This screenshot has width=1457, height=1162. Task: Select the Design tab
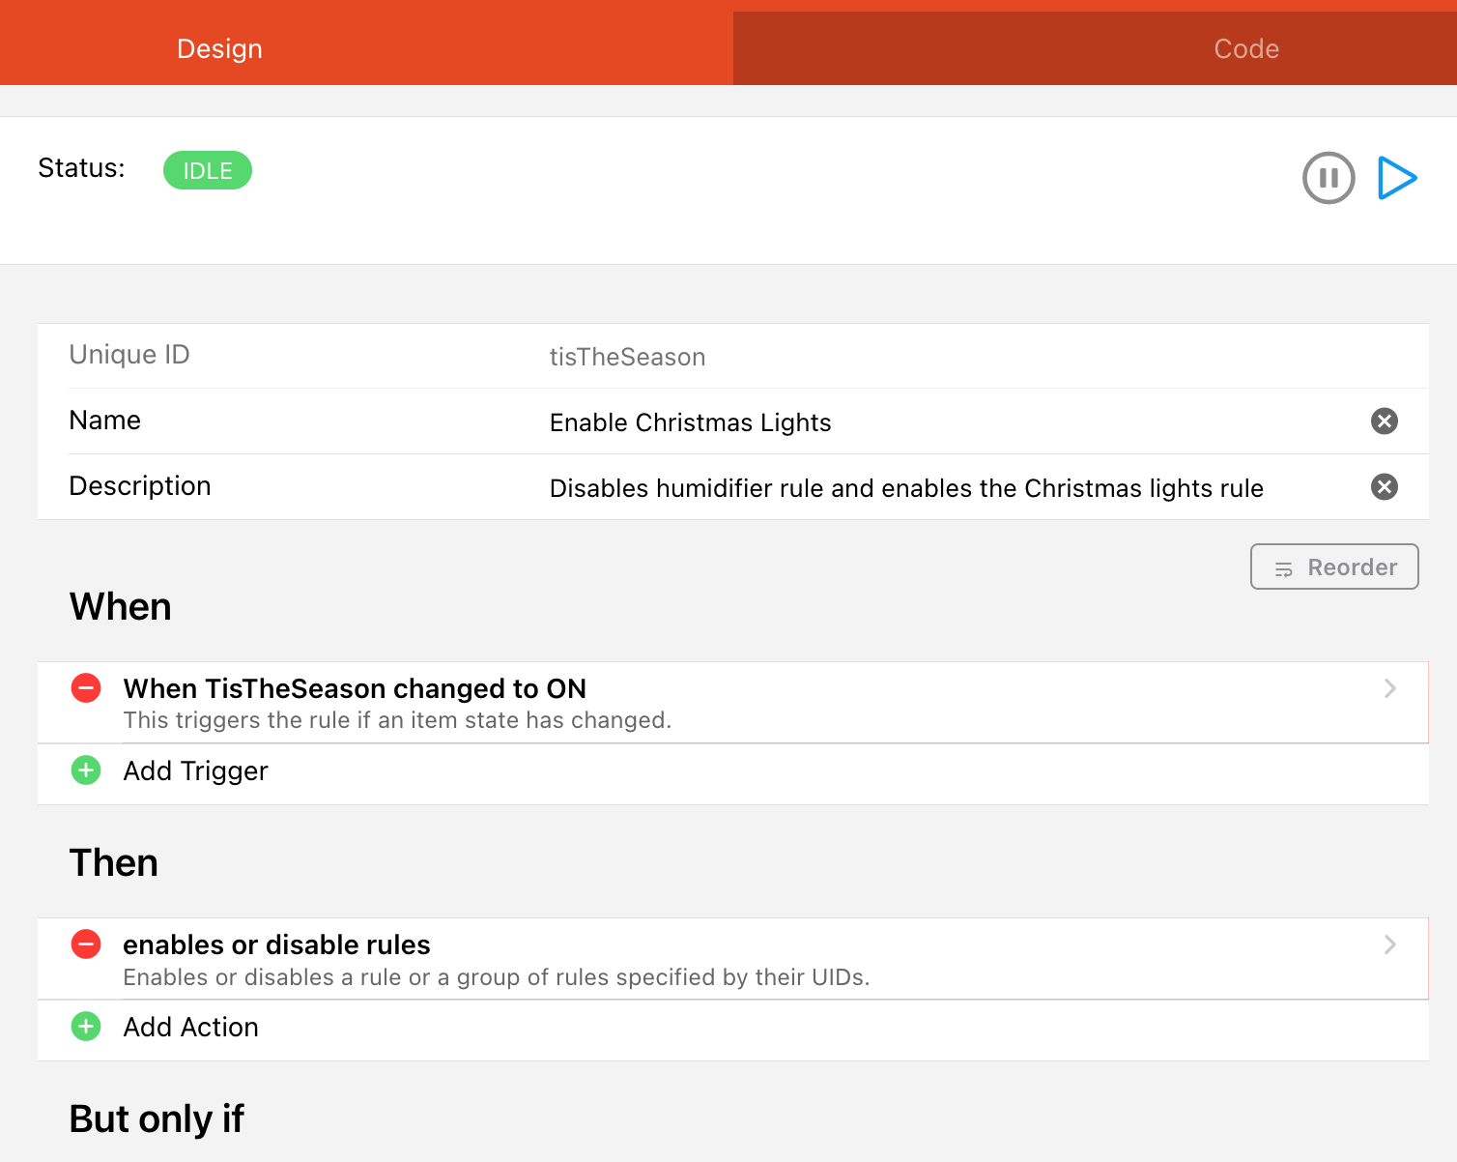point(219,48)
